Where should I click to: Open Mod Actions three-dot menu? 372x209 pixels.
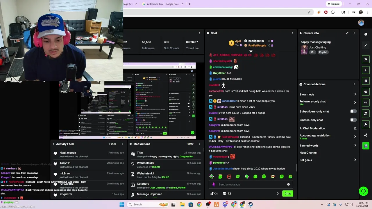pos(199,144)
